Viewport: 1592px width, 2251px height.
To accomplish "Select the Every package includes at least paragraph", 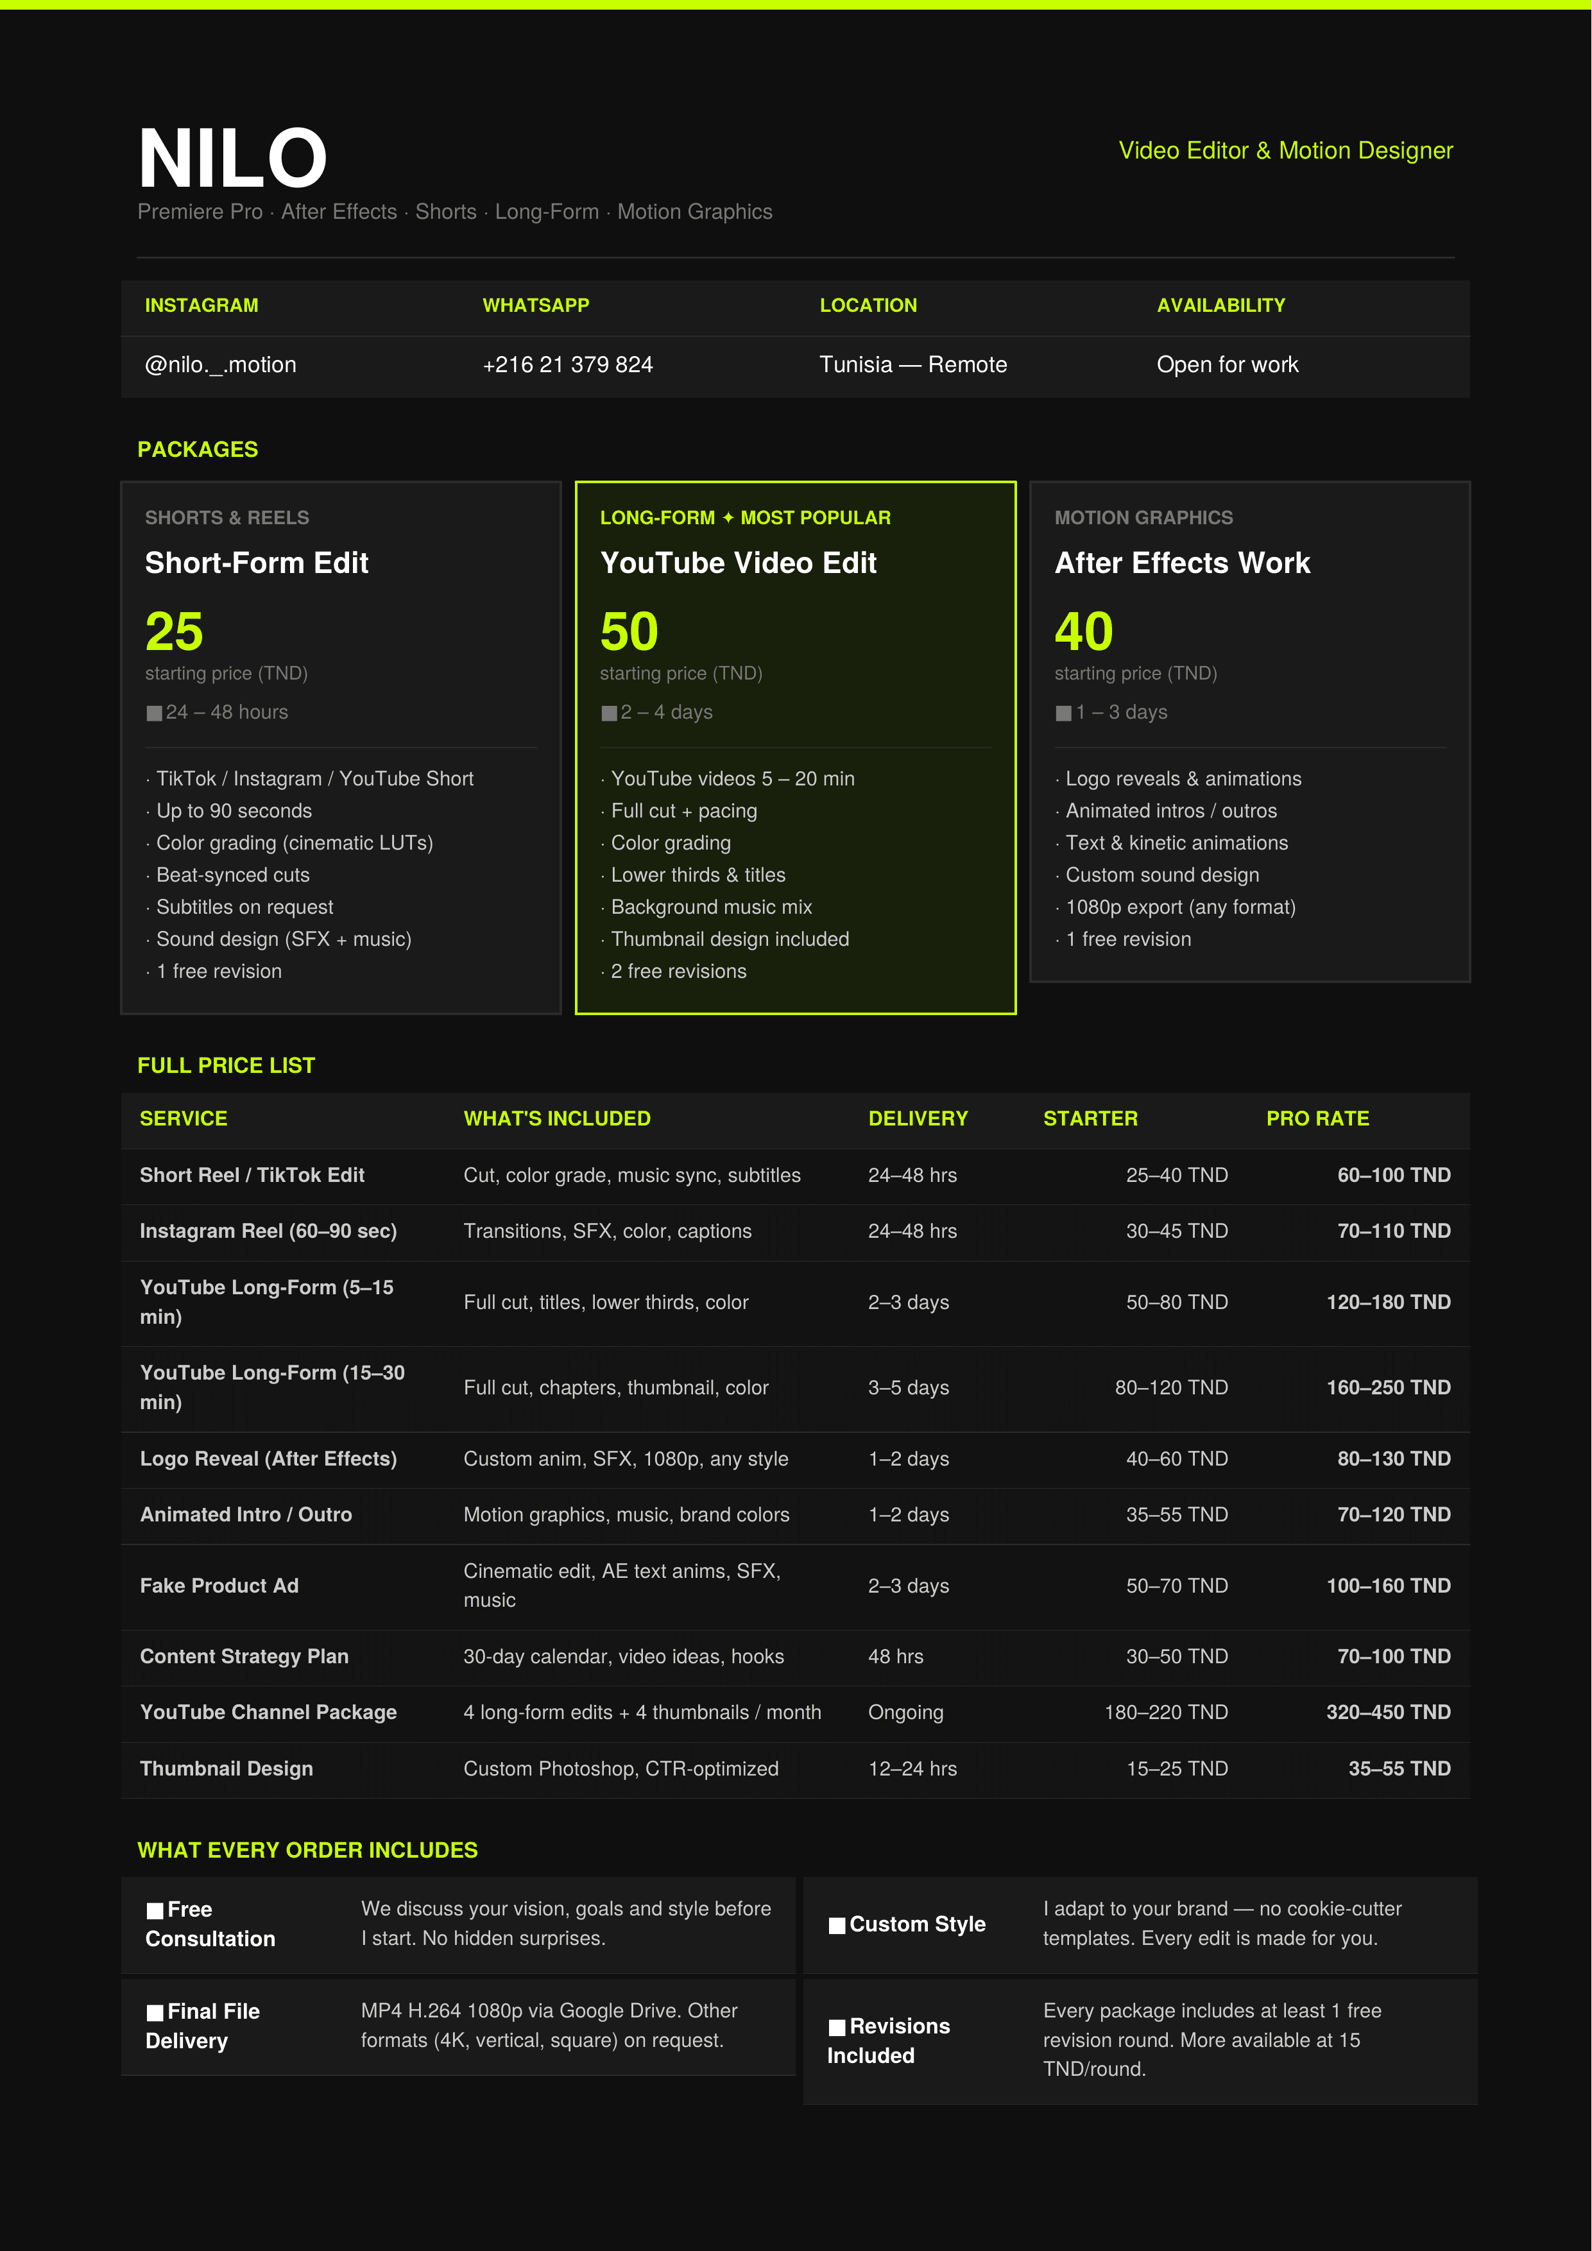I will (x=1213, y=2041).
